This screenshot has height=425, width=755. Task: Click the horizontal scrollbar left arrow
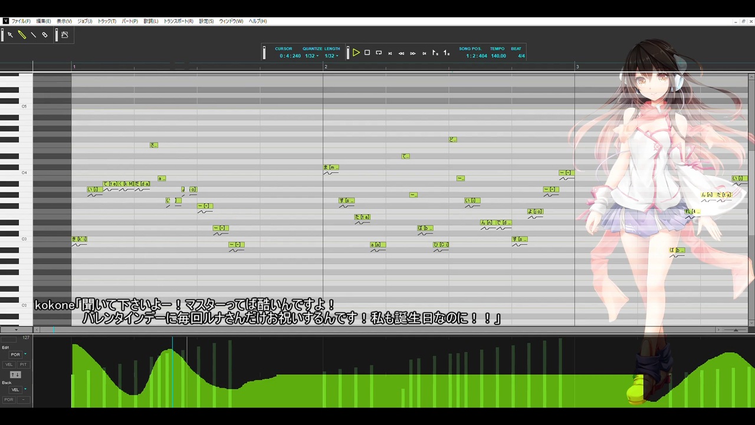click(36, 330)
